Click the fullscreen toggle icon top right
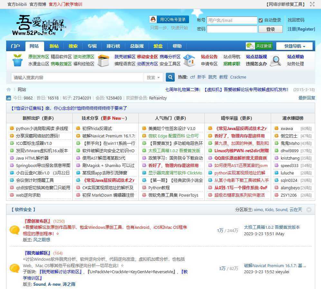The image size is (321, 289). click(312, 4)
